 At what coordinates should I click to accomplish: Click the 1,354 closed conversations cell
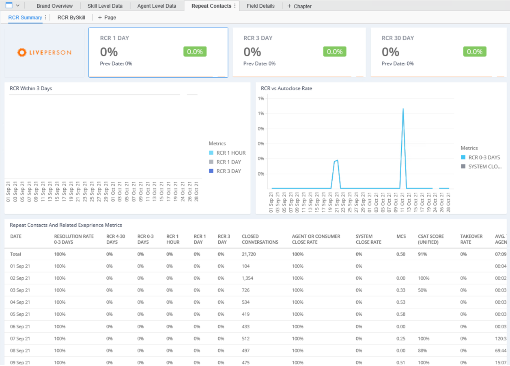coord(247,279)
